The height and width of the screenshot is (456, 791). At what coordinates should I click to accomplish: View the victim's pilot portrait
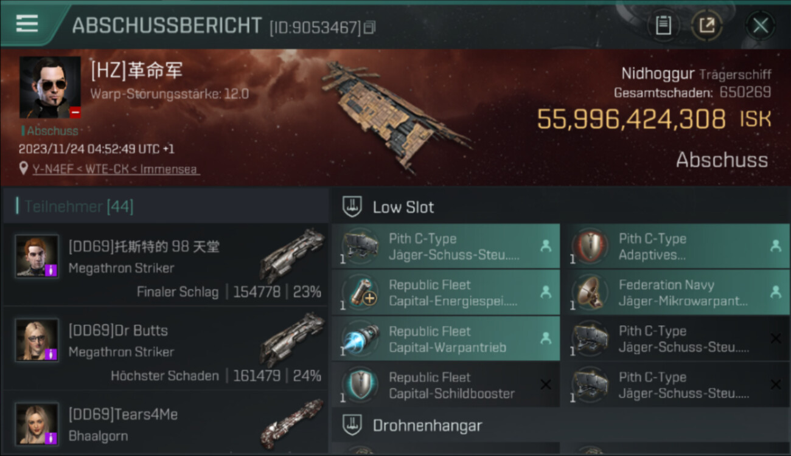(50, 88)
